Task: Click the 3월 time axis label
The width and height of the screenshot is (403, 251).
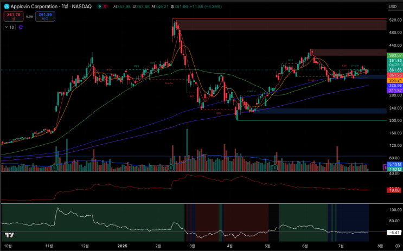Action: click(x=192, y=246)
